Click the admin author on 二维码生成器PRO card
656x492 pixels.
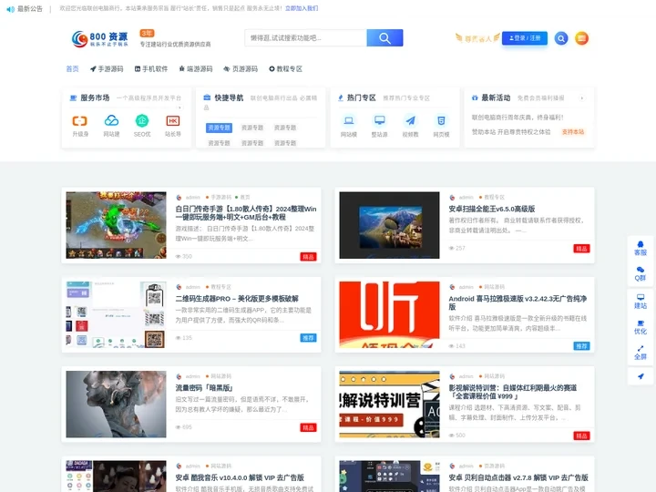coord(193,287)
